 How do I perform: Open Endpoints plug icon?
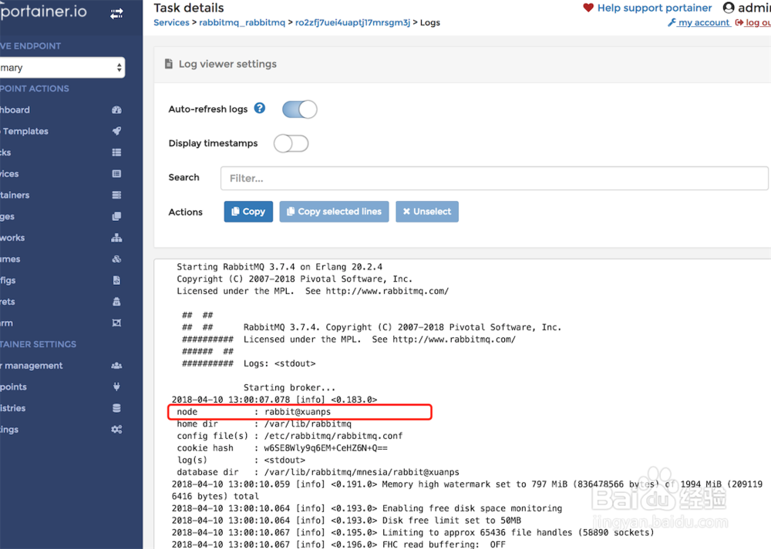tap(116, 387)
